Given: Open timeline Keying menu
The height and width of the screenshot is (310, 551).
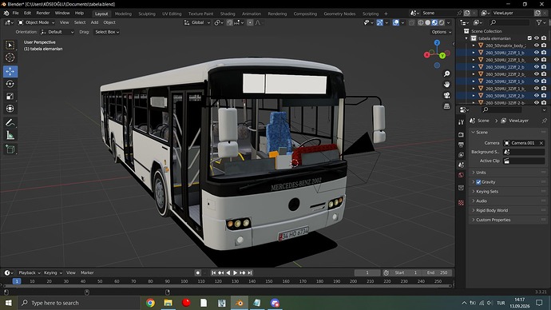Looking at the screenshot, I should tap(53, 272).
